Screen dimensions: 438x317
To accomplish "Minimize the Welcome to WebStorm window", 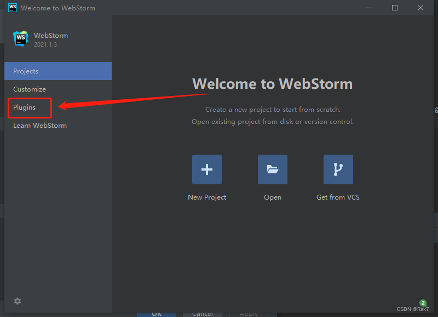I will pyautogui.click(x=369, y=8).
